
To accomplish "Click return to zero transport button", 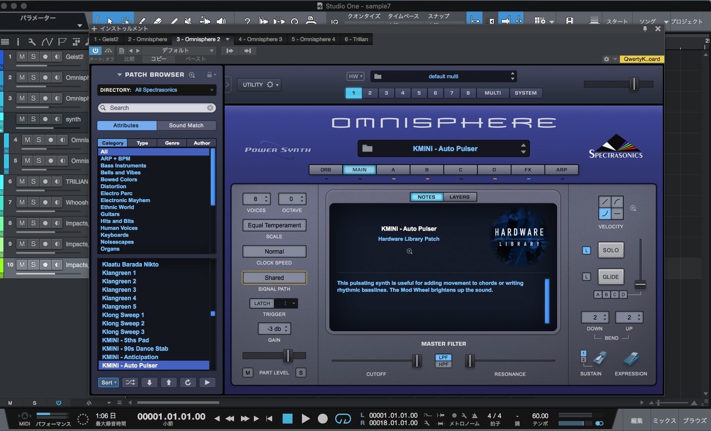I will point(269,419).
